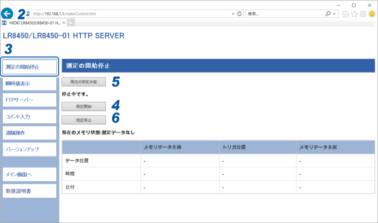Open コメント入力 in the side menu
378x223 pixels.
[30, 116]
